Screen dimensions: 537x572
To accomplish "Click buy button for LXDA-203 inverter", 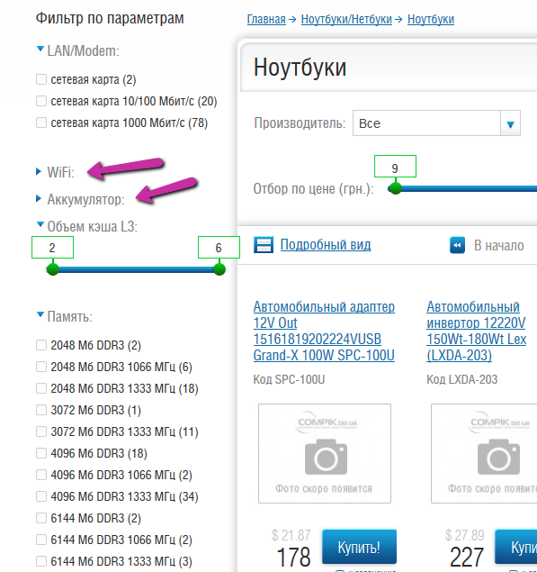I will point(516,547).
